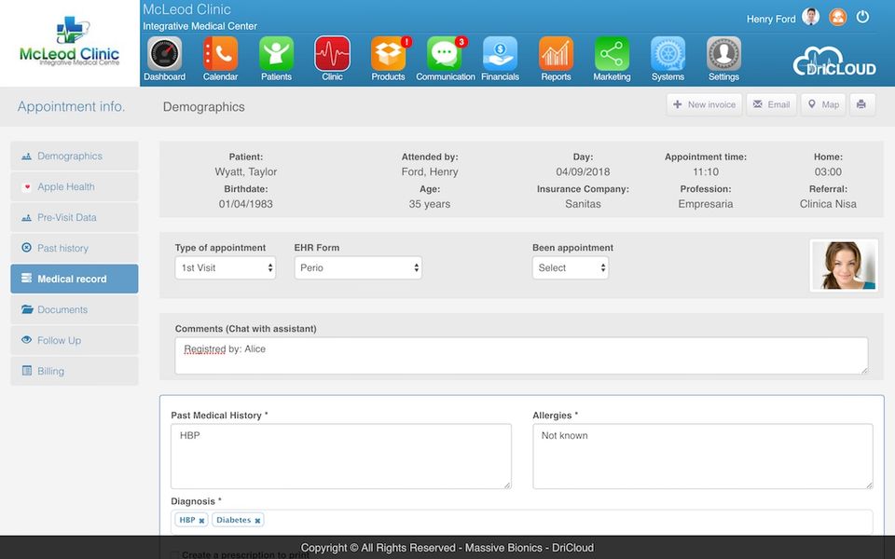This screenshot has width=895, height=559.
Task: Open the EHR Form Perio dropdown
Action: 358,267
